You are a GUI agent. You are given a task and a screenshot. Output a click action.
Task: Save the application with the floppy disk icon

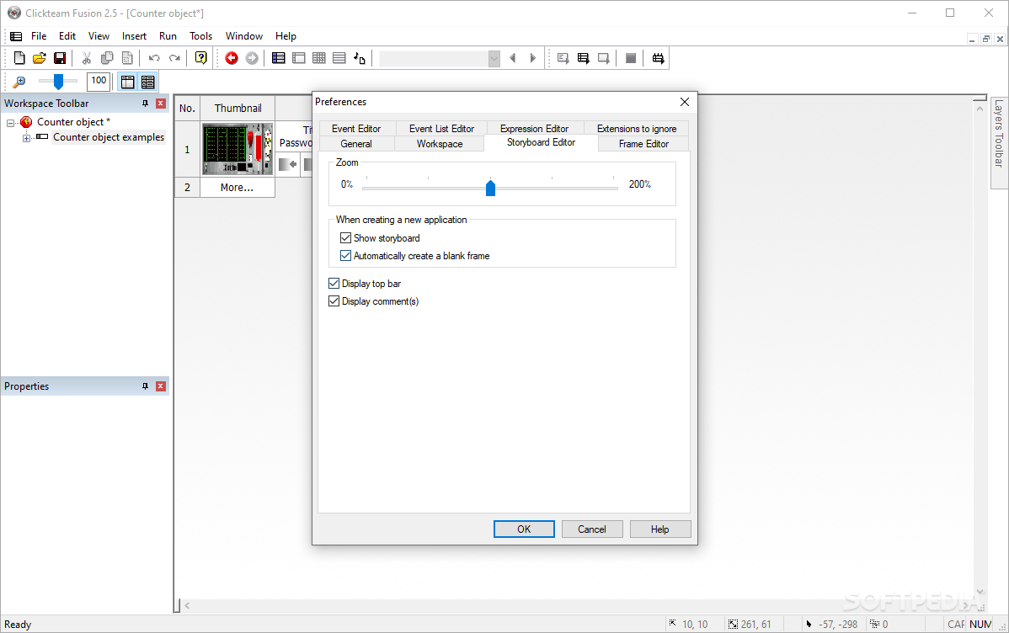(60, 58)
